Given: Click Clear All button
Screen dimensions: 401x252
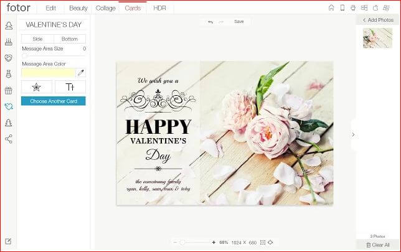Looking at the screenshot, I should (378, 245).
